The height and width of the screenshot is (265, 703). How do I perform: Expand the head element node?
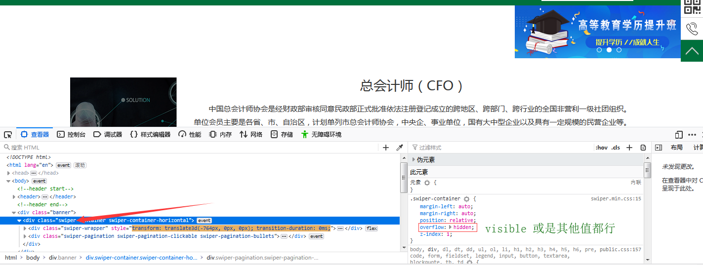pyautogui.click(x=9, y=173)
